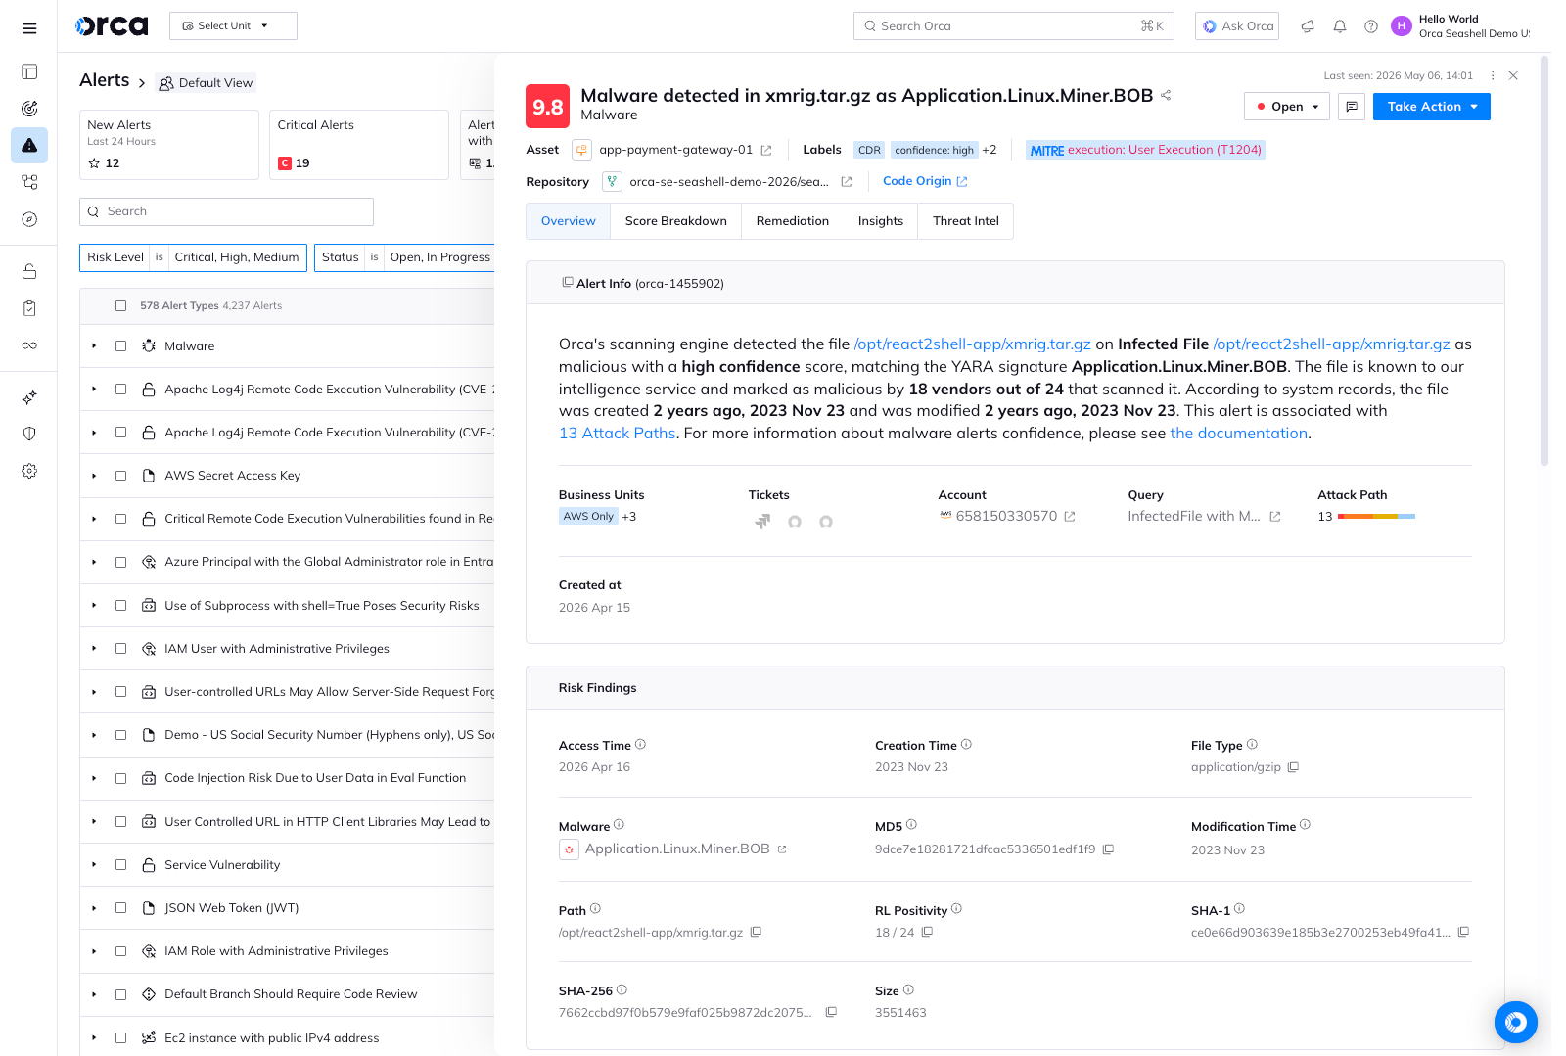Open the Take Action dropdown
Screen dimensions: 1566x1056
pos(1432,107)
